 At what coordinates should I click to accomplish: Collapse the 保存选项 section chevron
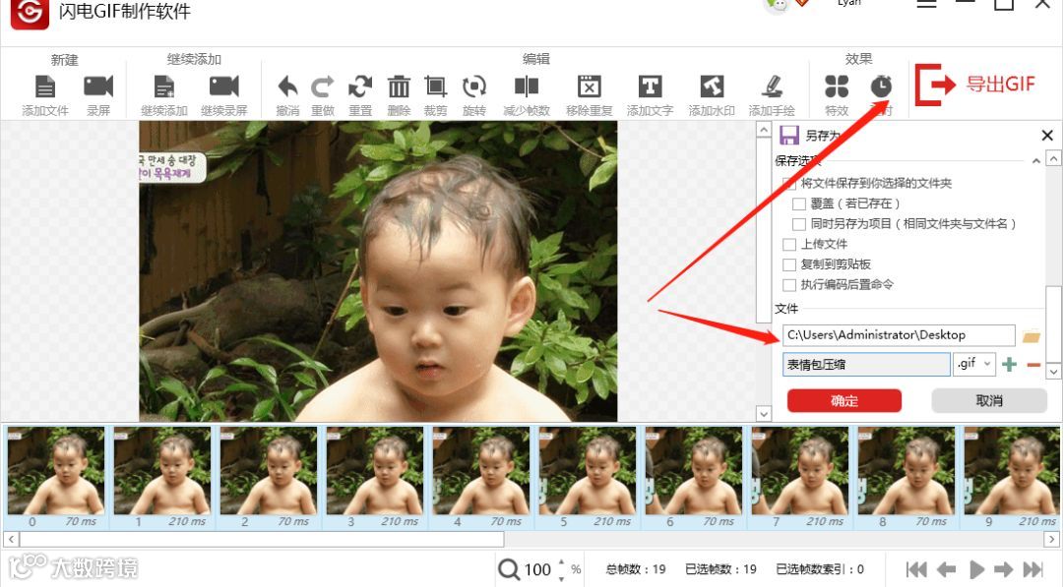[1035, 161]
